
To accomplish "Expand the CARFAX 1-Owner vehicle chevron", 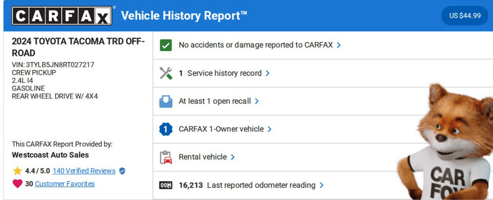I will [x=270, y=129].
